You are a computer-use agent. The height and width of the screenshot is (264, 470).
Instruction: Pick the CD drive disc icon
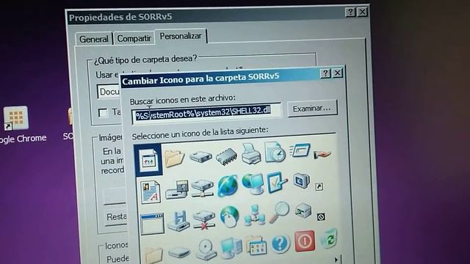(x=206, y=249)
